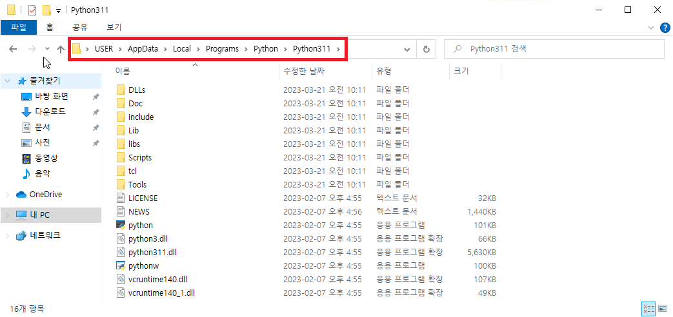
Task: Select the python311.dll file icon
Action: point(121,253)
